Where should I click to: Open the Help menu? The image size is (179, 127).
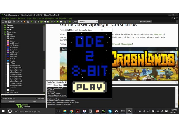point(70,18)
